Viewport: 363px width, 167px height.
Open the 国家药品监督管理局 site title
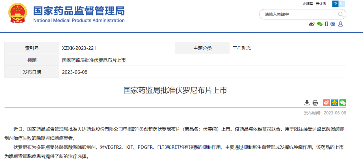point(79,11)
